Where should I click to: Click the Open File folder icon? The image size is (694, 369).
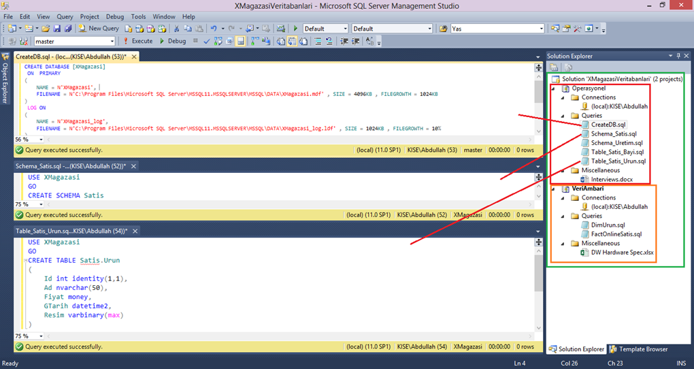[x=46, y=29]
